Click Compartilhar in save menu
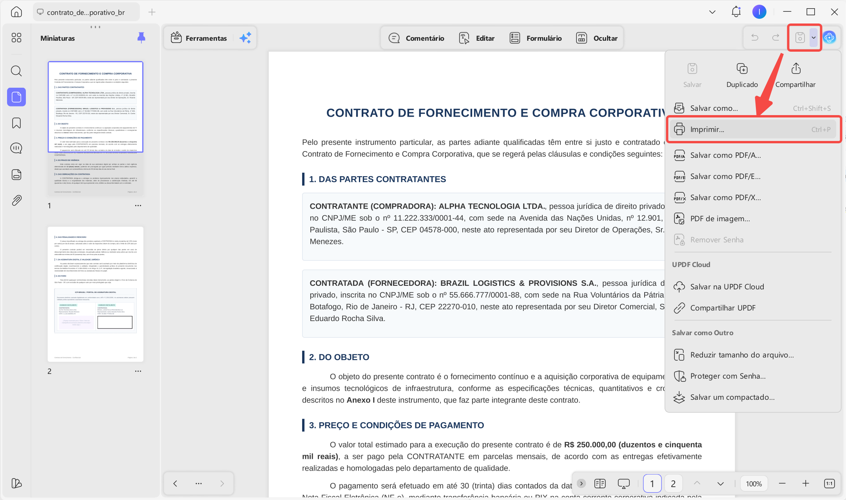The height and width of the screenshot is (500, 846). pos(795,75)
